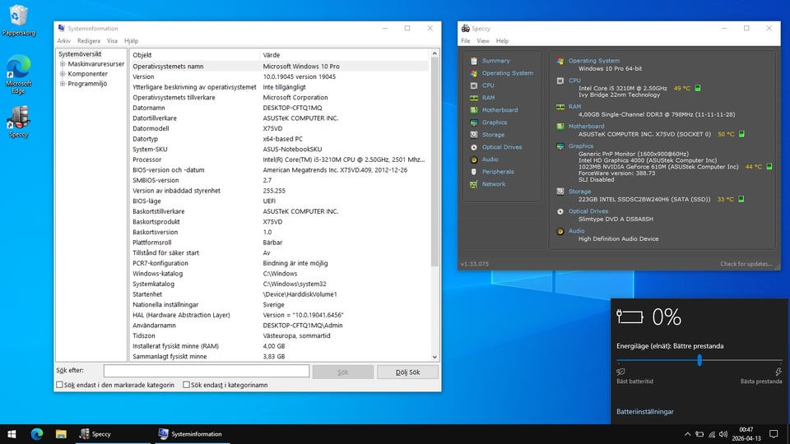Switch to Speccy taskbar button
Viewport: 790px width, 444px height.
(x=113, y=434)
